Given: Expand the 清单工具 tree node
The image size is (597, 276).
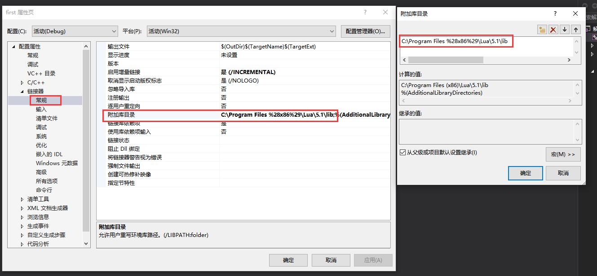Looking at the screenshot, I should point(22,199).
